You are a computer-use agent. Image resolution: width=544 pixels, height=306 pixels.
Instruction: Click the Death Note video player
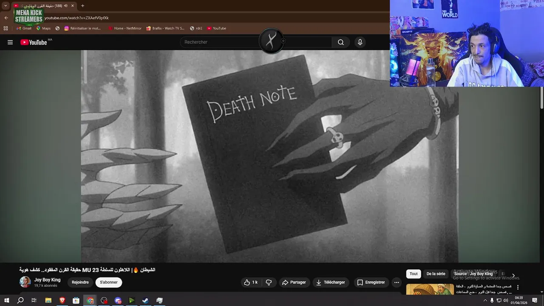pyautogui.click(x=269, y=156)
